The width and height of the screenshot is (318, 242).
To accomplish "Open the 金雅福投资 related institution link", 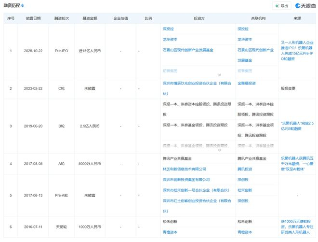I will [247, 83].
